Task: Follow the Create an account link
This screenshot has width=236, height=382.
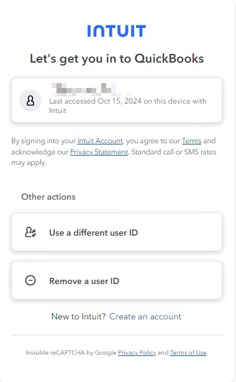Action: pos(145,316)
